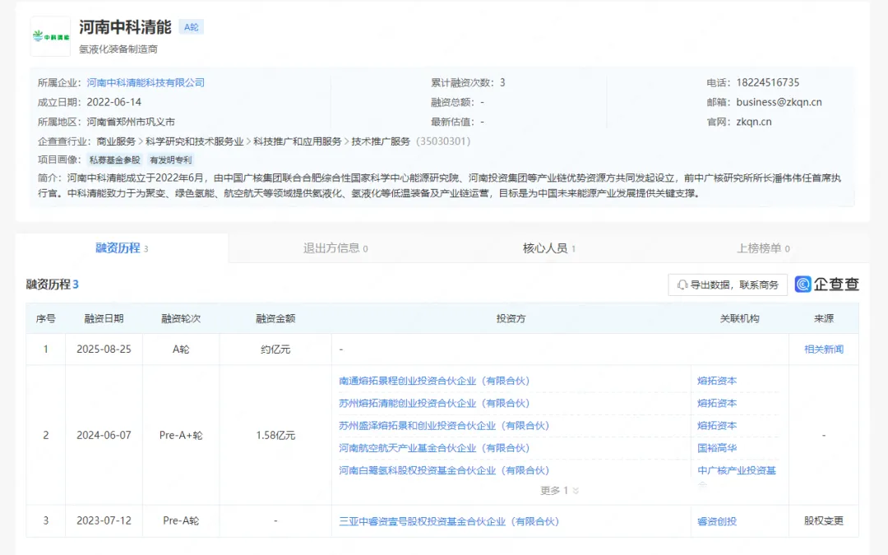The height and width of the screenshot is (555, 888).
Task: Open 睿资创投 institution link
Action: click(717, 521)
